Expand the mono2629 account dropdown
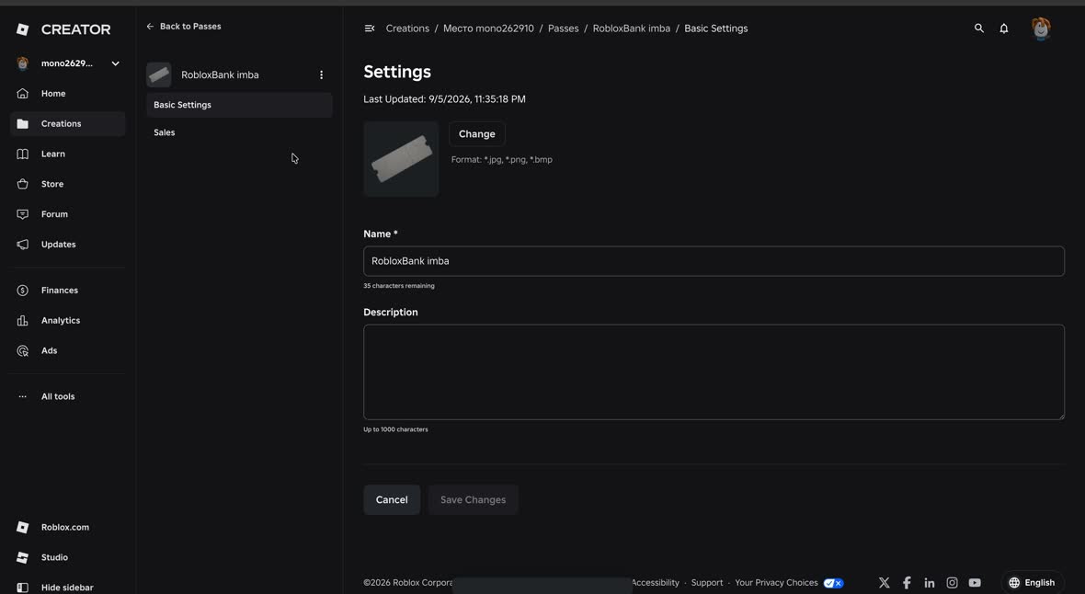This screenshot has height=594, width=1085. tap(115, 63)
